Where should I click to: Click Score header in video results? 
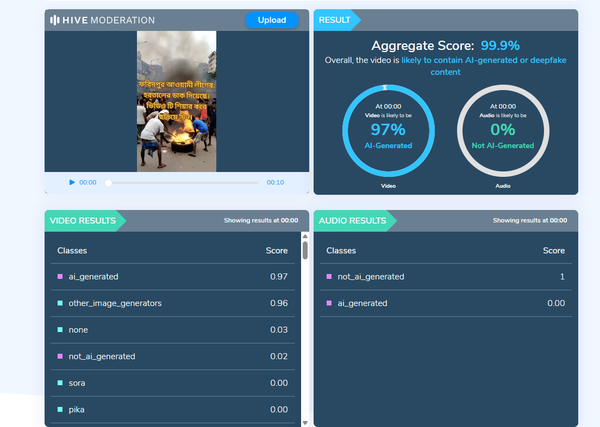click(x=277, y=251)
